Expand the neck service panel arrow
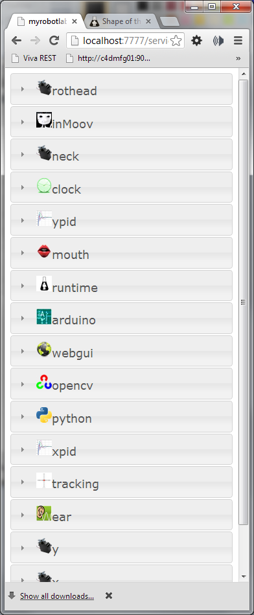The image size is (254, 615). [23, 155]
